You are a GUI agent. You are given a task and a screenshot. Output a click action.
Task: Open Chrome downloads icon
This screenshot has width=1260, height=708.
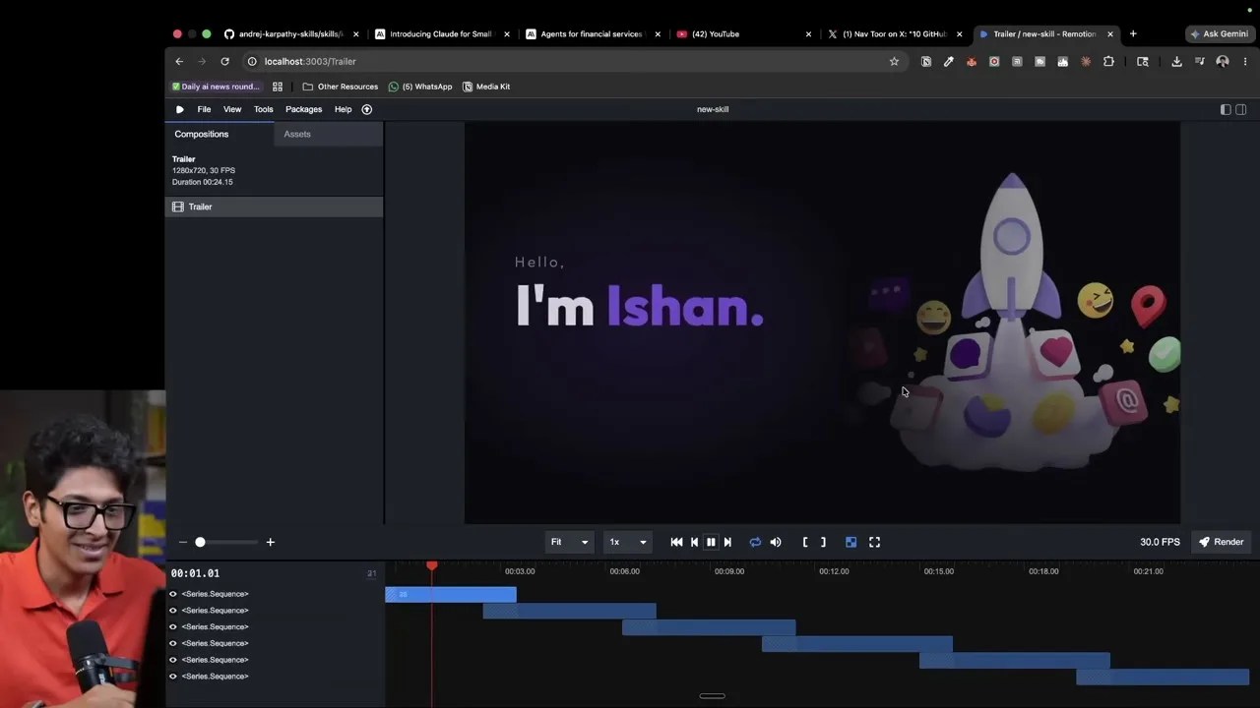pos(1176,61)
